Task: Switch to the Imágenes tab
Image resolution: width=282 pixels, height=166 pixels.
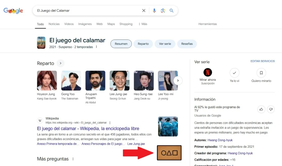Action: tap(85, 24)
